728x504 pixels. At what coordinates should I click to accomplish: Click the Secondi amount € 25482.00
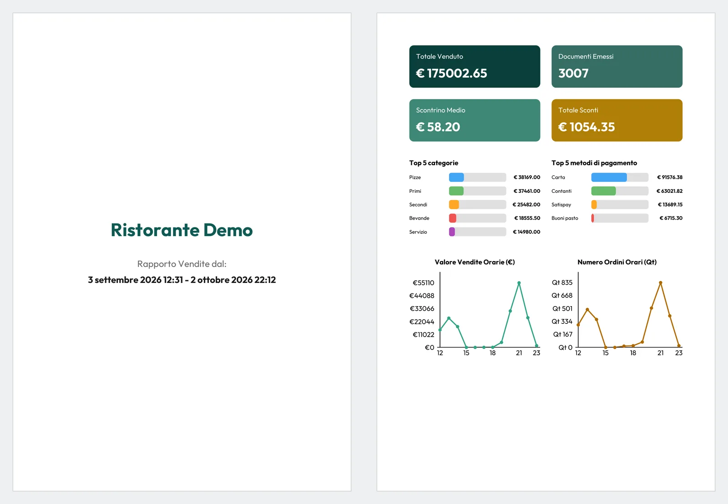coord(526,205)
